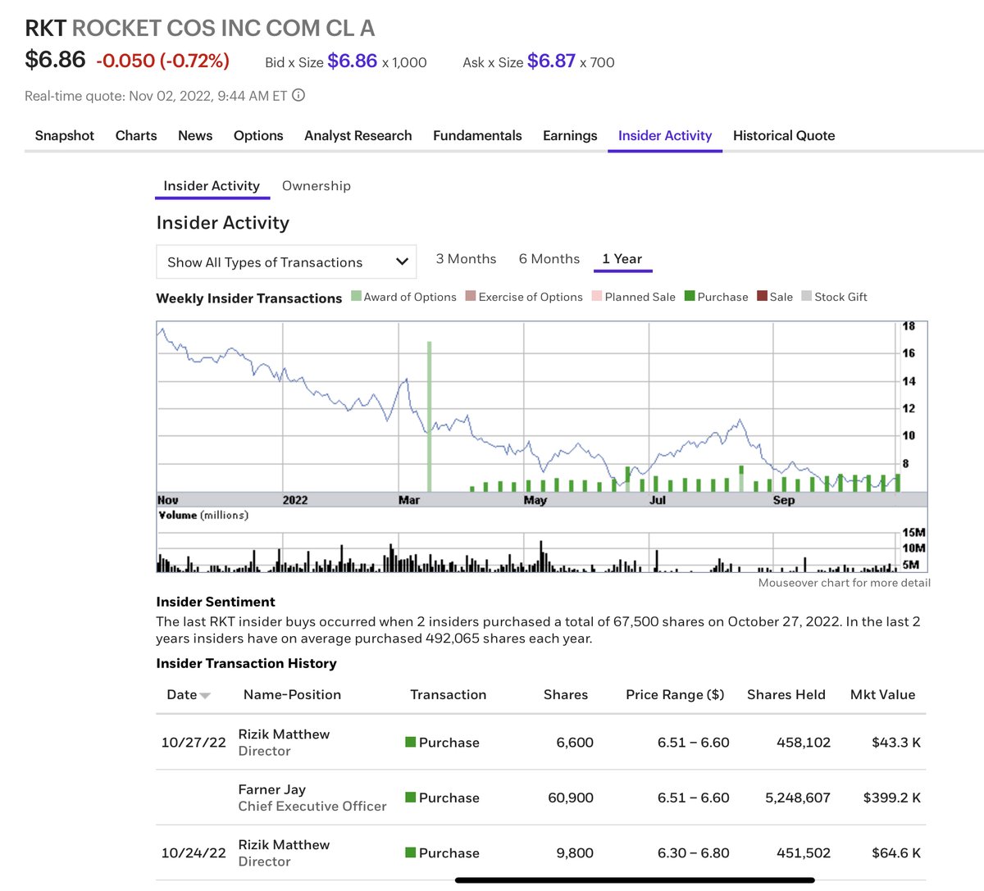
Task: Select the 6 Months time range
Action: click(x=549, y=259)
